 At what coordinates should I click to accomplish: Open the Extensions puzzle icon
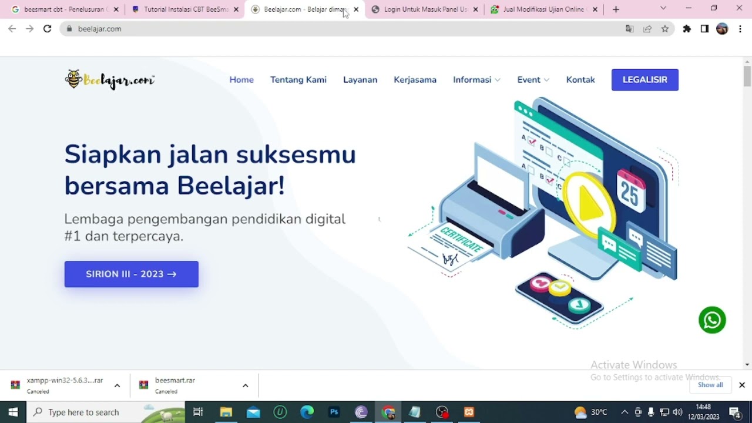[687, 29]
